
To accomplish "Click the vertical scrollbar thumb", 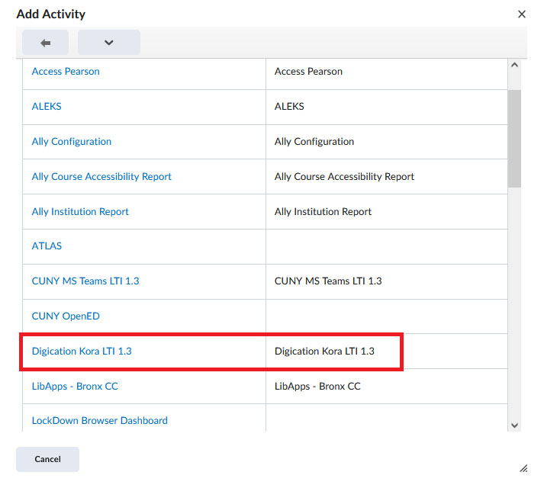I will point(514,137).
